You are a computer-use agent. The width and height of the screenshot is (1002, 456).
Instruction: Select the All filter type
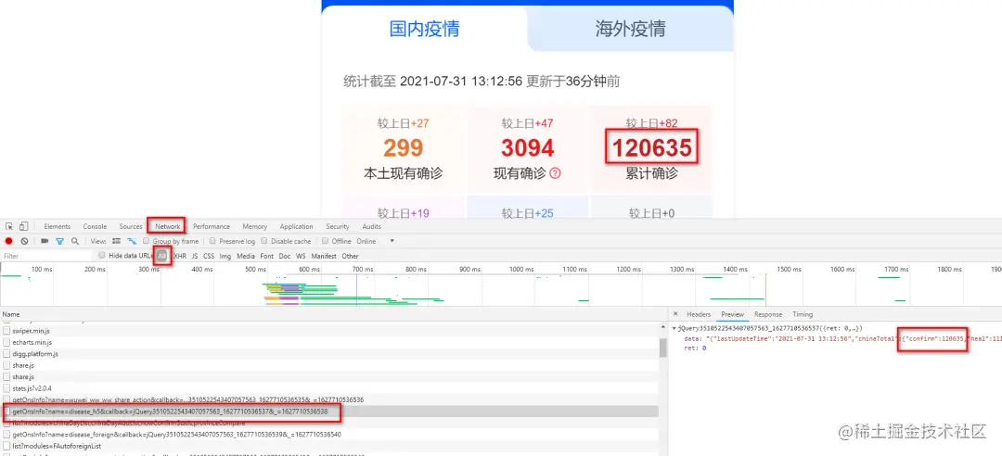tap(161, 256)
